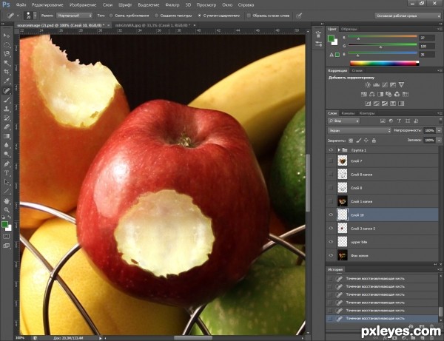Select the Move tool
The width and height of the screenshot is (444, 341).
(x=7, y=36)
